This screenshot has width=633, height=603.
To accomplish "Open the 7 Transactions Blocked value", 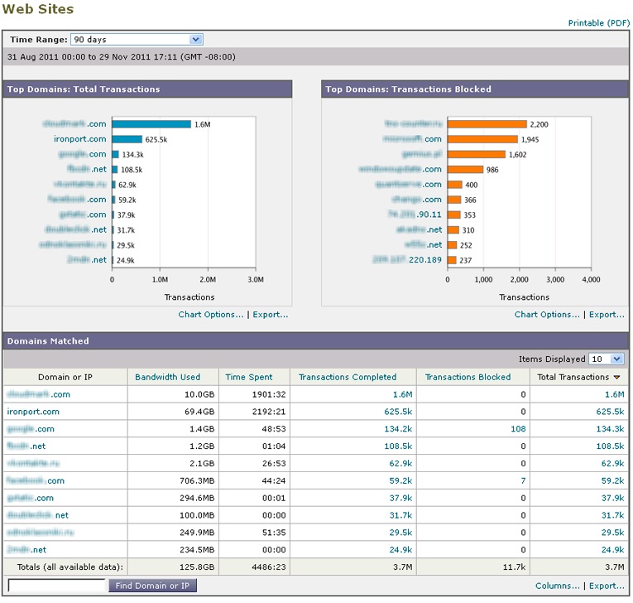I will [x=523, y=480].
